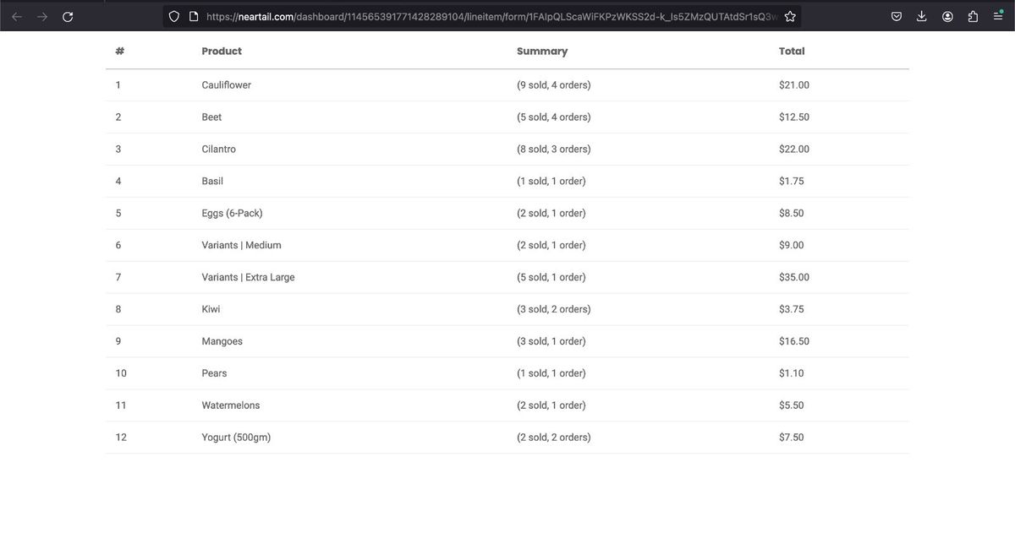Viewport: 1015px width, 533px height.
Task: Open the tracking protection shield
Action: point(174,16)
